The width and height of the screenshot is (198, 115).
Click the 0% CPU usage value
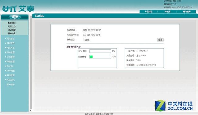pyautogui.click(x=113, y=51)
